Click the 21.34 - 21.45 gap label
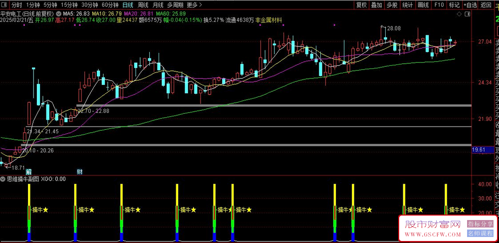 [x=42, y=131]
